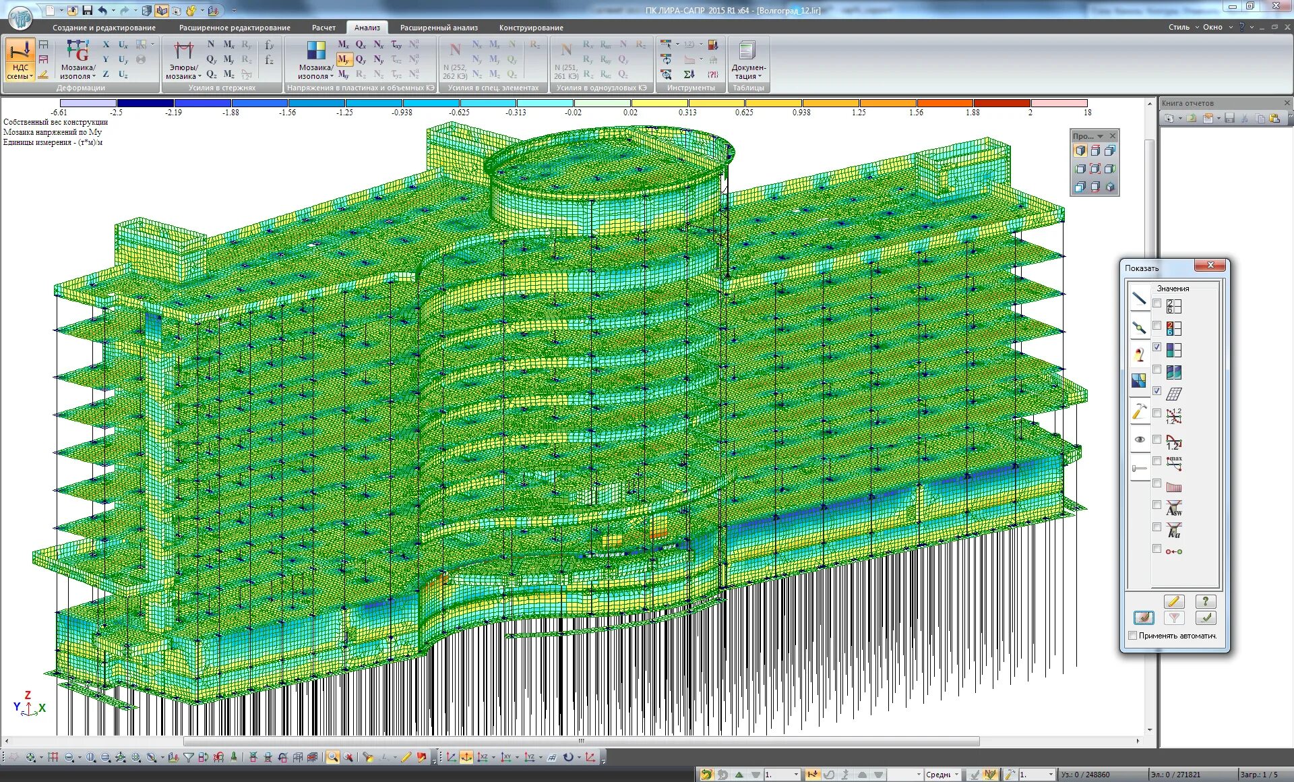Click the filter funnel icon in bottom toolbar
This screenshot has width=1294, height=782.
pyautogui.click(x=189, y=757)
